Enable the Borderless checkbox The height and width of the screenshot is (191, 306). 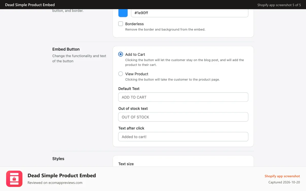(x=121, y=24)
